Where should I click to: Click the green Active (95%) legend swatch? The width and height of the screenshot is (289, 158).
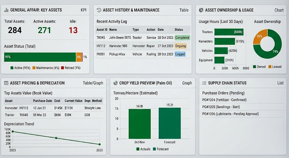[12, 68]
